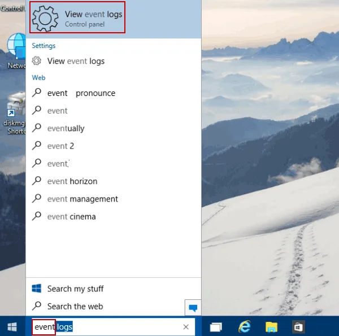Click the magnifier icon beside 'eventually'
This screenshot has width=339, height=336.
coord(37,128)
